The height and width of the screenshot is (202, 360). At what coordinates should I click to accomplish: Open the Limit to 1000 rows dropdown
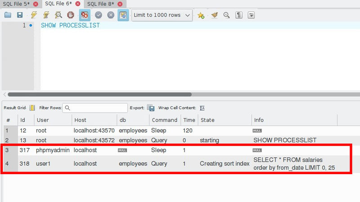(x=162, y=15)
